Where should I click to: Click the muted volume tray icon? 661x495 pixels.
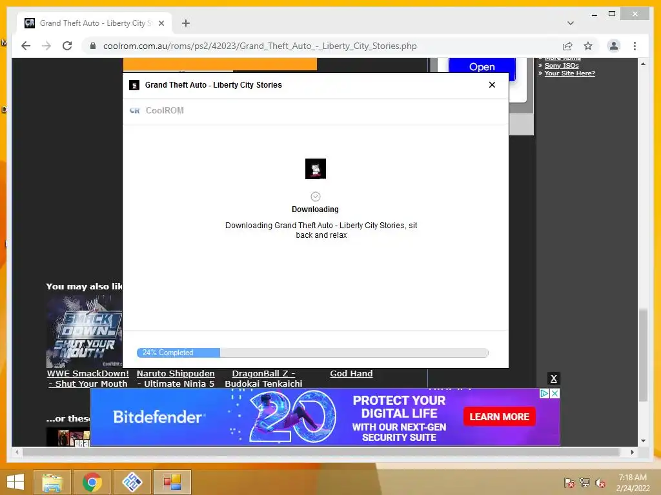600,483
